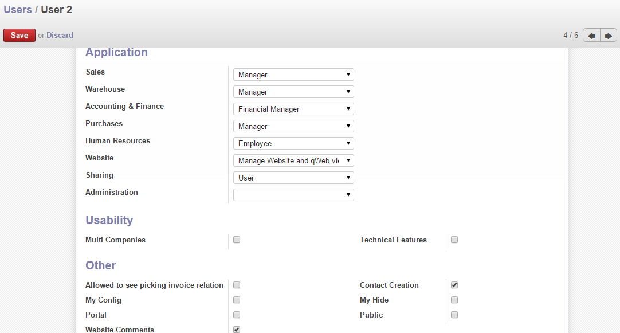620x333 pixels.
Task: Check Allowed to see picking invoice relation
Action: (237, 285)
